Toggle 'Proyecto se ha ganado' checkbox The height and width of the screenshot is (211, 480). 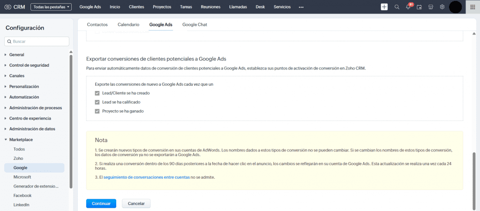[x=97, y=111]
